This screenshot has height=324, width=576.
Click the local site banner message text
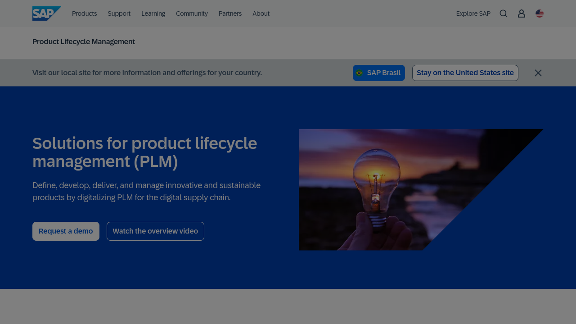click(x=147, y=73)
